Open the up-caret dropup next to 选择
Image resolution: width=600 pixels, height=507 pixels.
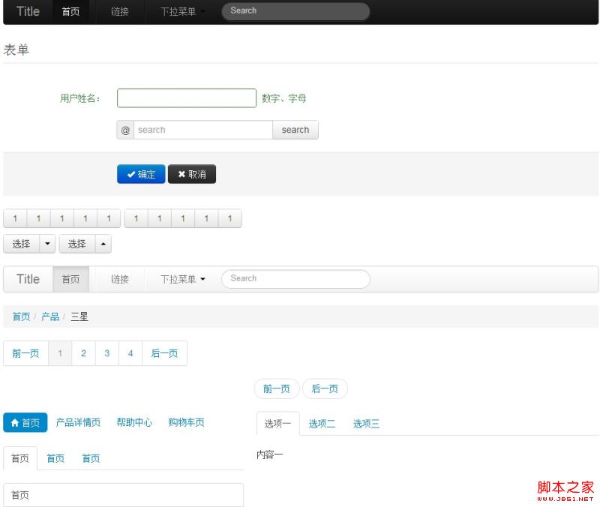[103, 244]
